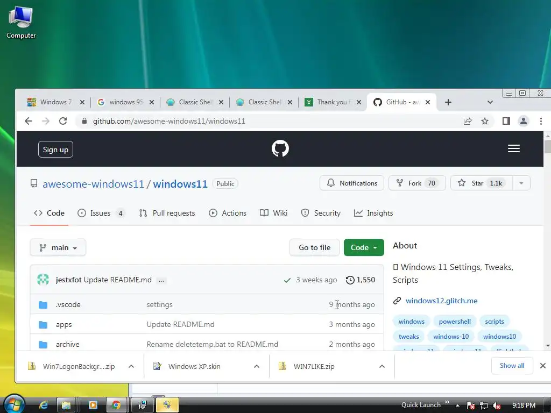Click the Sign up button
The image size is (551, 413).
coord(55,149)
